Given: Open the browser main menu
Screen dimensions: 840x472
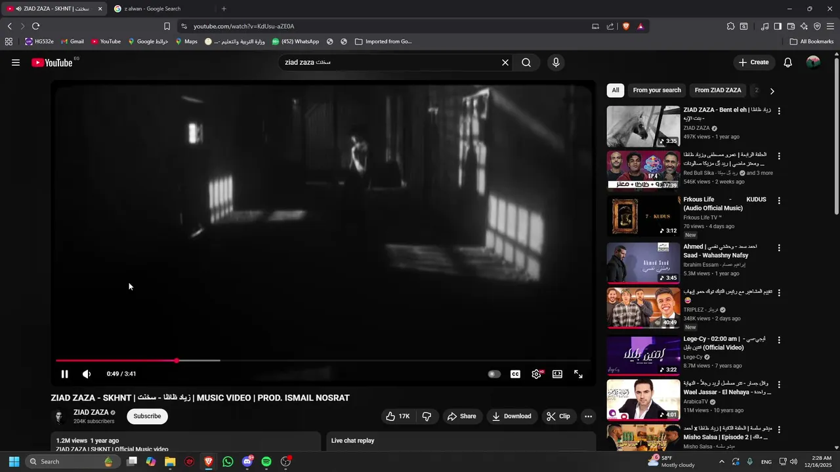Looking at the screenshot, I should coord(830,26).
